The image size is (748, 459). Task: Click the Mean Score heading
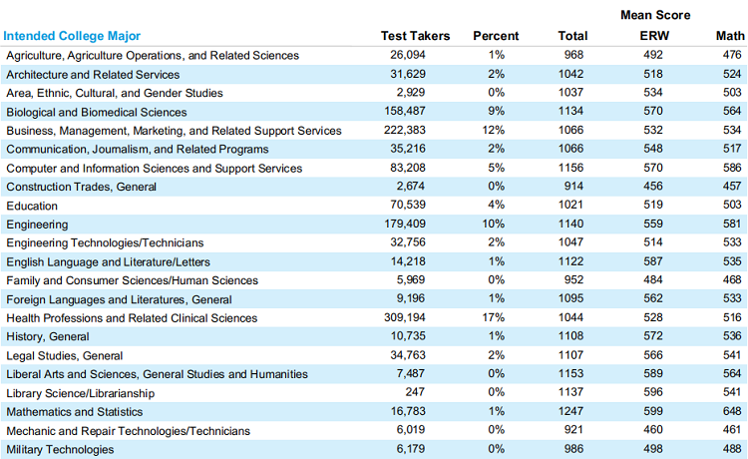coord(654,15)
